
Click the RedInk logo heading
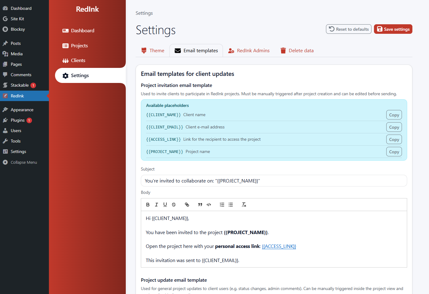click(x=87, y=9)
